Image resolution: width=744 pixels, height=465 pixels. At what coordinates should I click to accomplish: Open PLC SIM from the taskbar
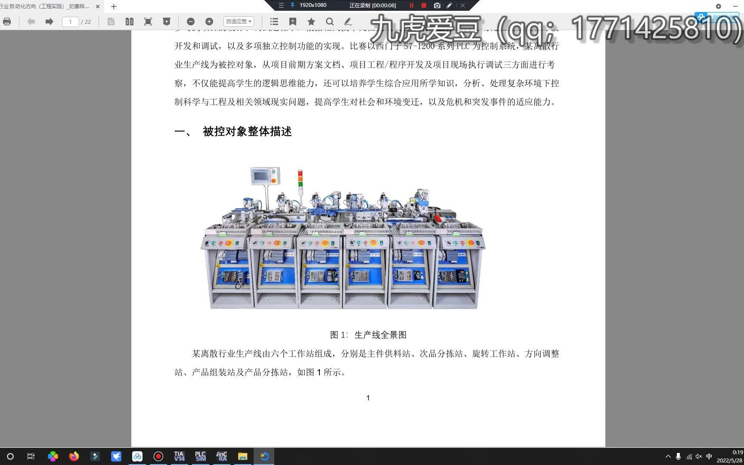200,456
